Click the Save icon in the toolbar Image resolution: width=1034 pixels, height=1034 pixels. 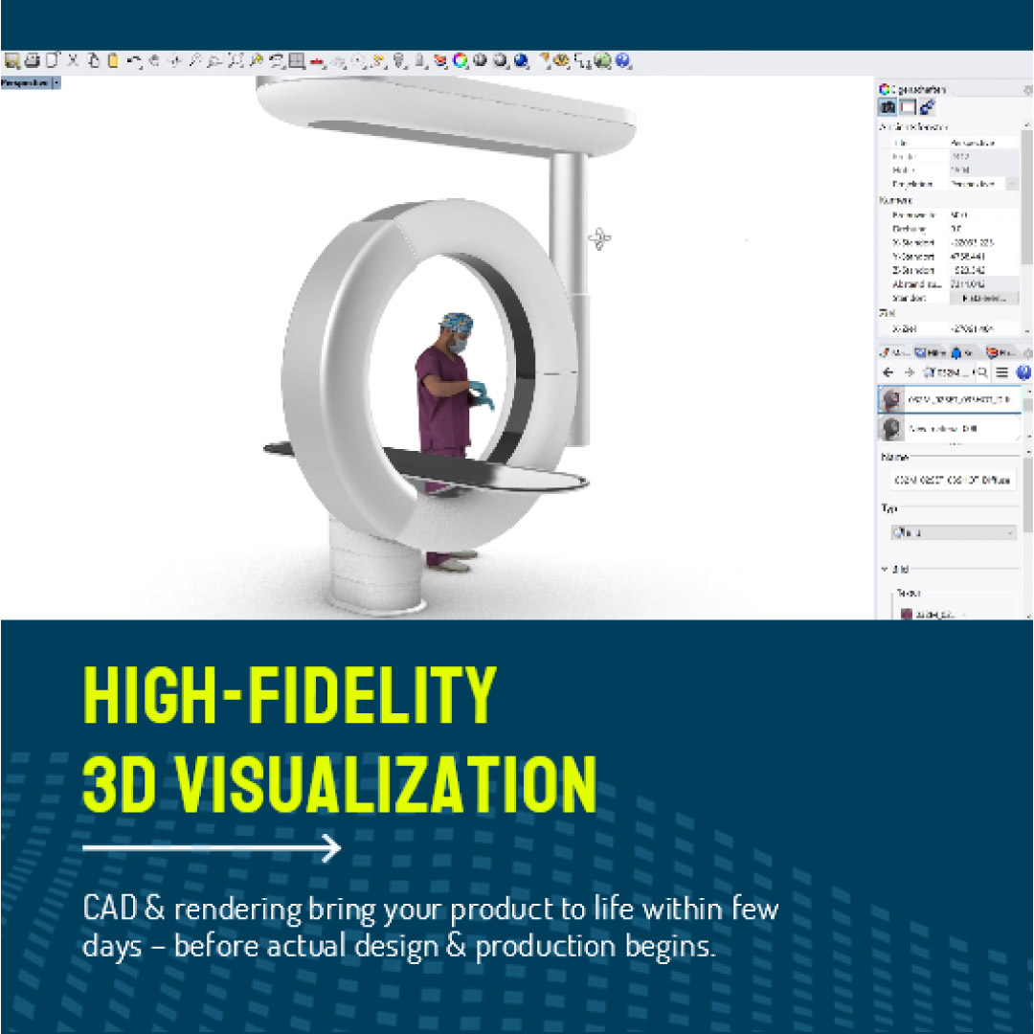(11, 61)
